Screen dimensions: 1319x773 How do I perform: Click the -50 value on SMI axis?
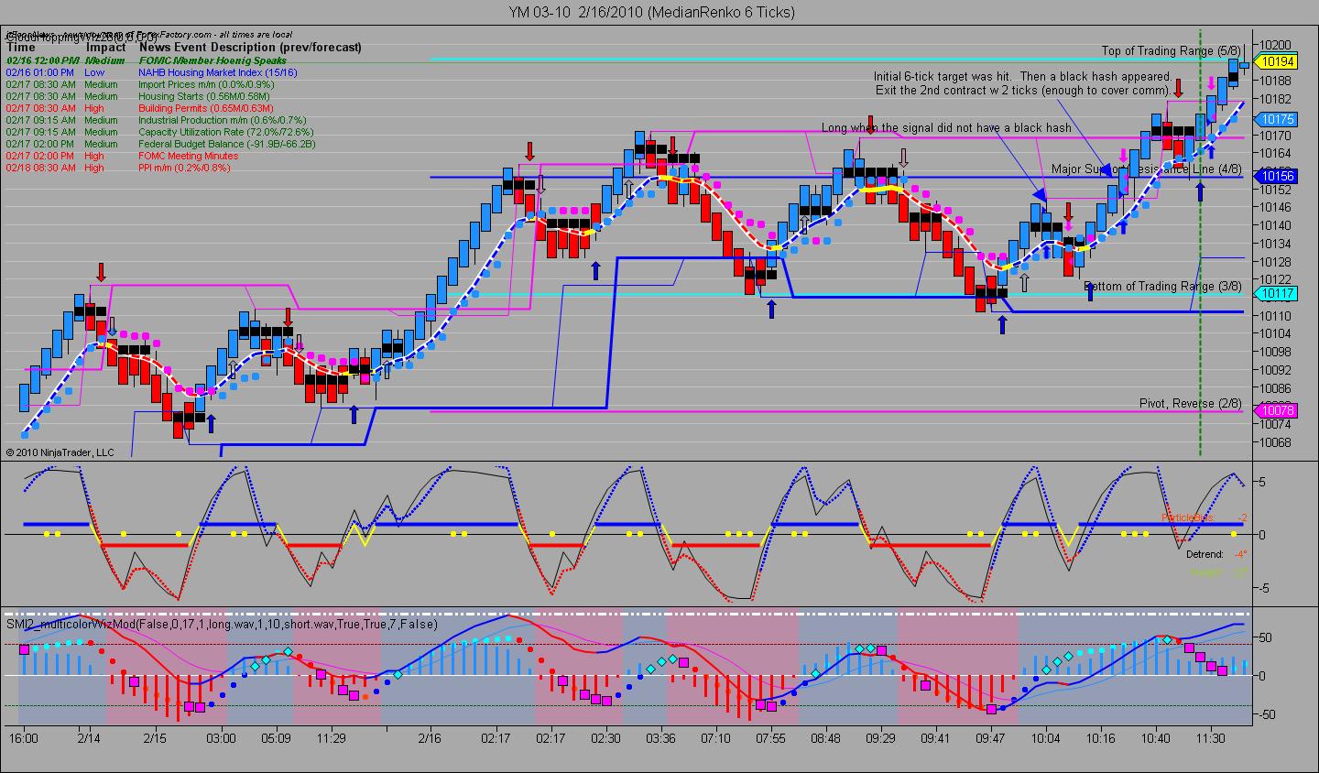pos(1265,714)
